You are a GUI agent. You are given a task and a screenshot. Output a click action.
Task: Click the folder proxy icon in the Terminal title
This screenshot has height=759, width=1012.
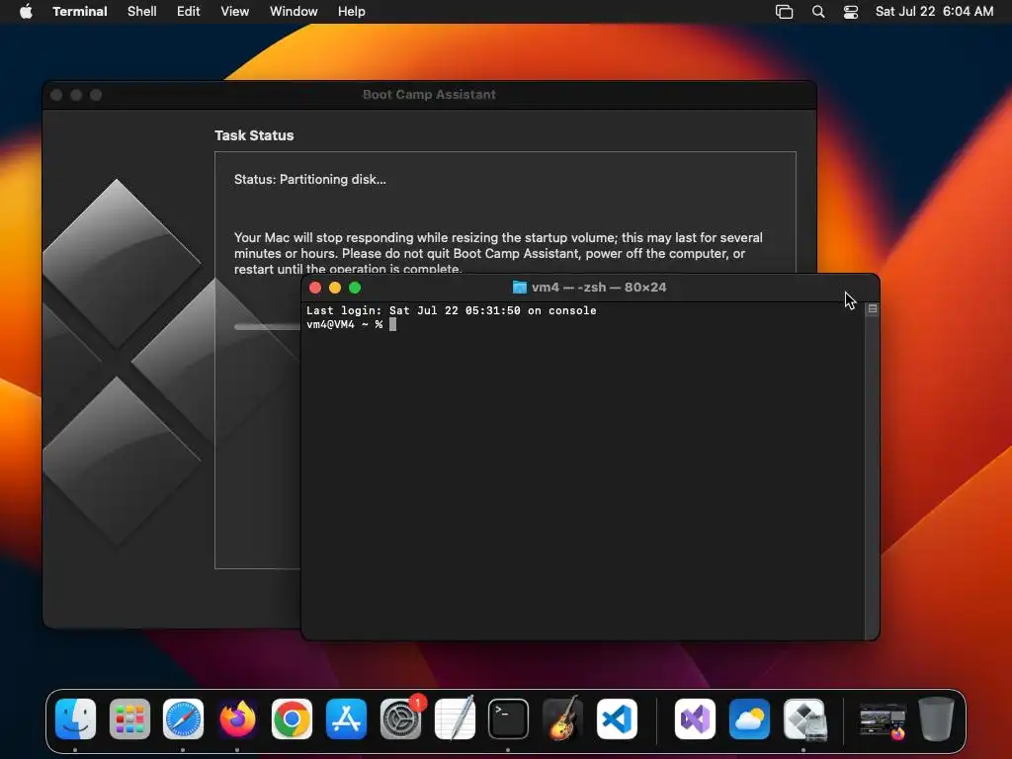520,288
